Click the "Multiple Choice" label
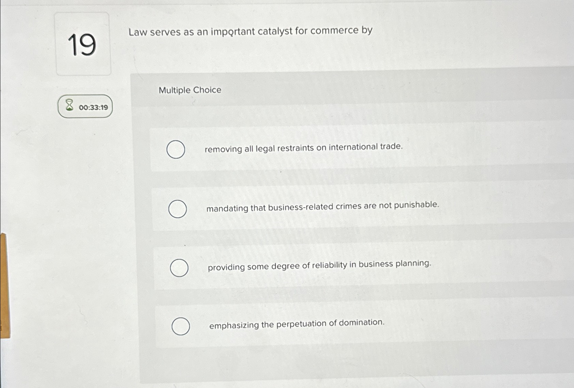 click(190, 90)
